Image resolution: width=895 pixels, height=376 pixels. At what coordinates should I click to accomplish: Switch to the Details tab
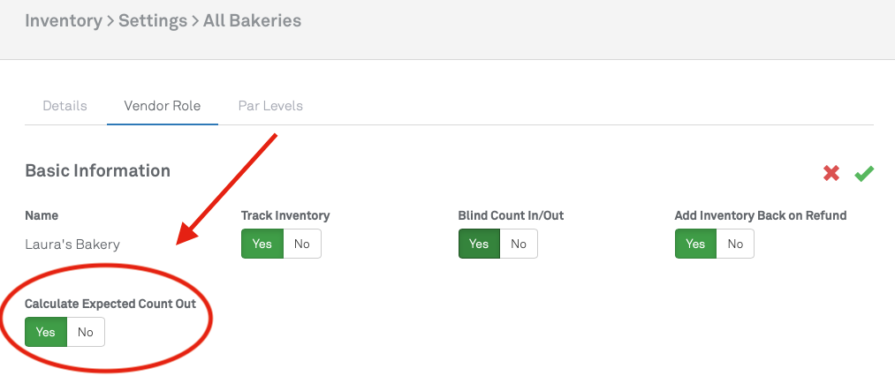[x=65, y=106]
